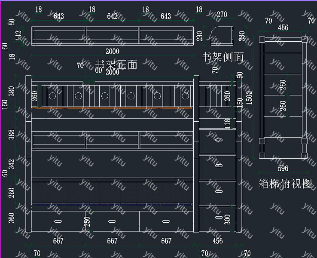Image resolution: width=317 pixels, height=258 pixels.
Task: Pick the bottom-right drawer handle
Action: pyautogui.click(x=166, y=221)
